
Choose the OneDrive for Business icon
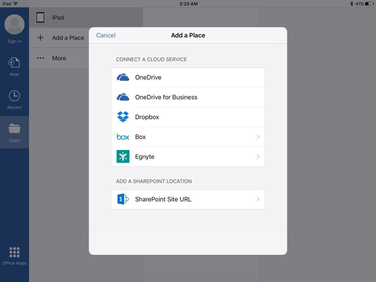(x=123, y=97)
